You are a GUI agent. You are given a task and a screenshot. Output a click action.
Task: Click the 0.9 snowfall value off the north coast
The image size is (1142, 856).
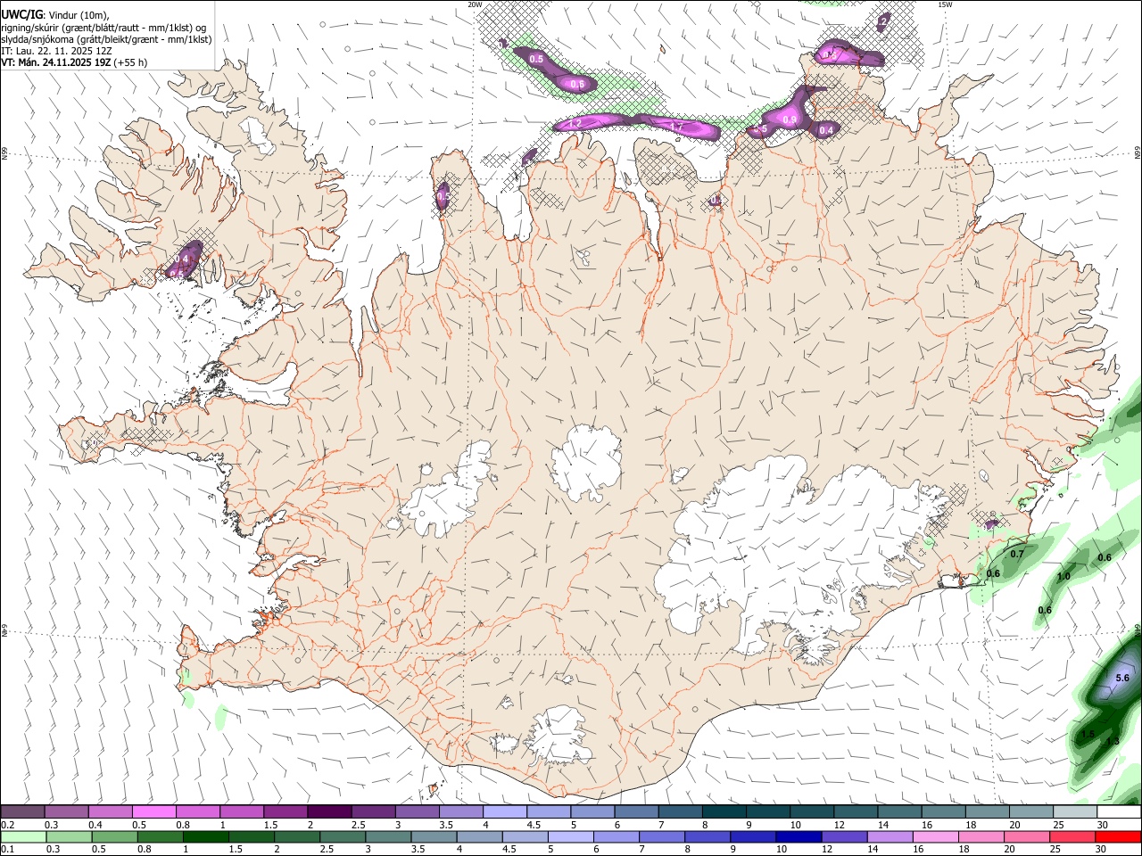[x=790, y=119]
